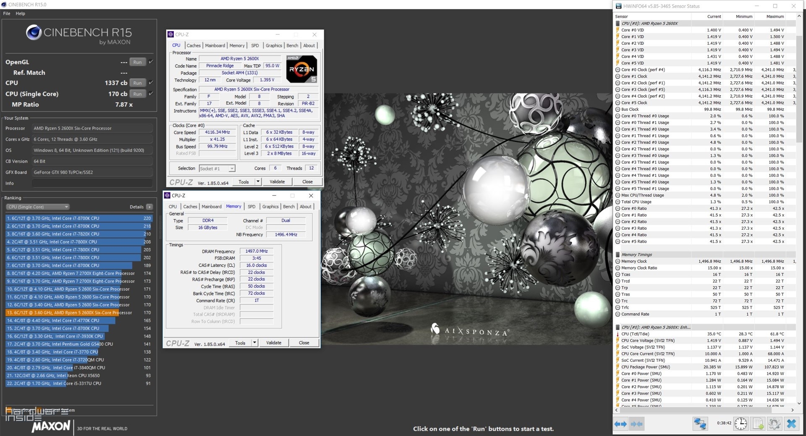Click the chip icon of the Memory Timings group

point(618,254)
